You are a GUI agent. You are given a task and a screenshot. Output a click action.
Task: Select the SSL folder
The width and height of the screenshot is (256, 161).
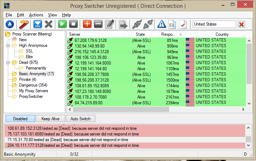pyautogui.click(x=29, y=51)
